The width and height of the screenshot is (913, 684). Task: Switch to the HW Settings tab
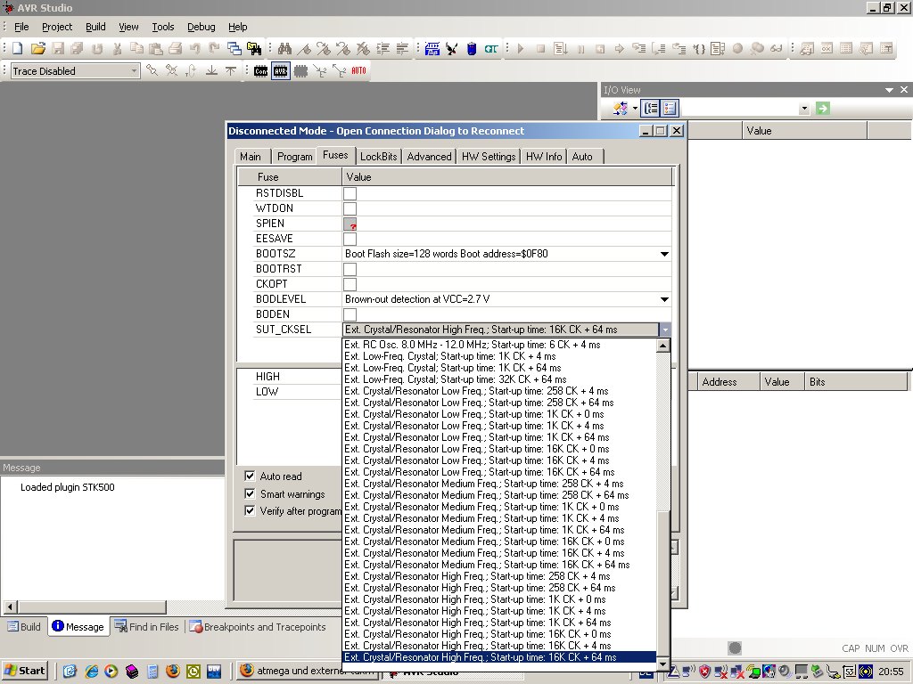(489, 157)
